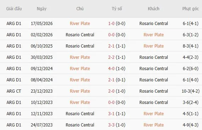Select the Tỷ số column header
The width and height of the screenshot is (202, 130).
point(117,9)
